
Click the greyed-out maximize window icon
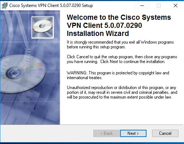click(159, 5)
